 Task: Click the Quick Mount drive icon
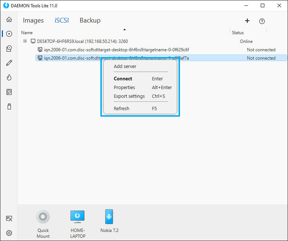pos(43,217)
